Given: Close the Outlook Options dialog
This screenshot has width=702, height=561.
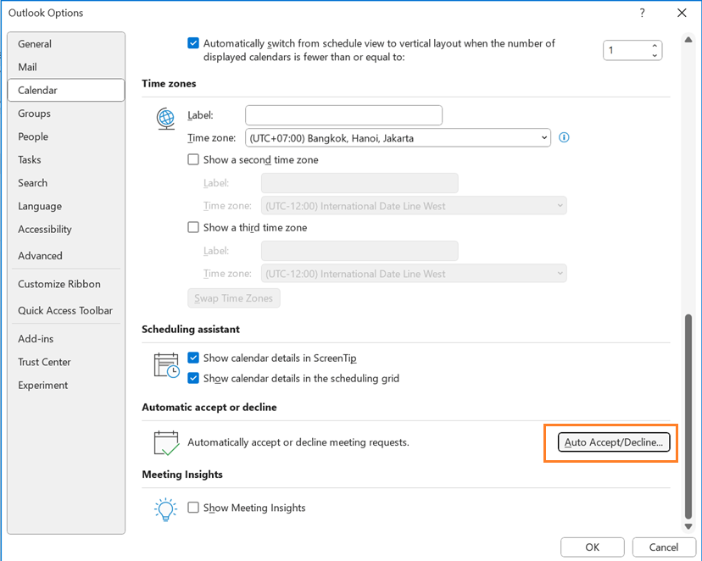Looking at the screenshot, I should click(x=682, y=13).
